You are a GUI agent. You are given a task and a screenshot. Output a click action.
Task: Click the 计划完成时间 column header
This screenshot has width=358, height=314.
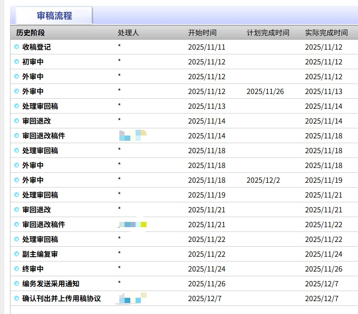coord(268,33)
